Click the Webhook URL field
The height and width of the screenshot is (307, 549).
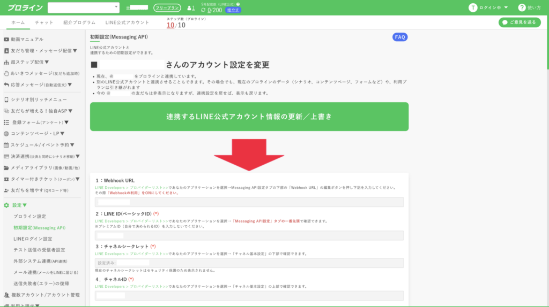(x=249, y=202)
